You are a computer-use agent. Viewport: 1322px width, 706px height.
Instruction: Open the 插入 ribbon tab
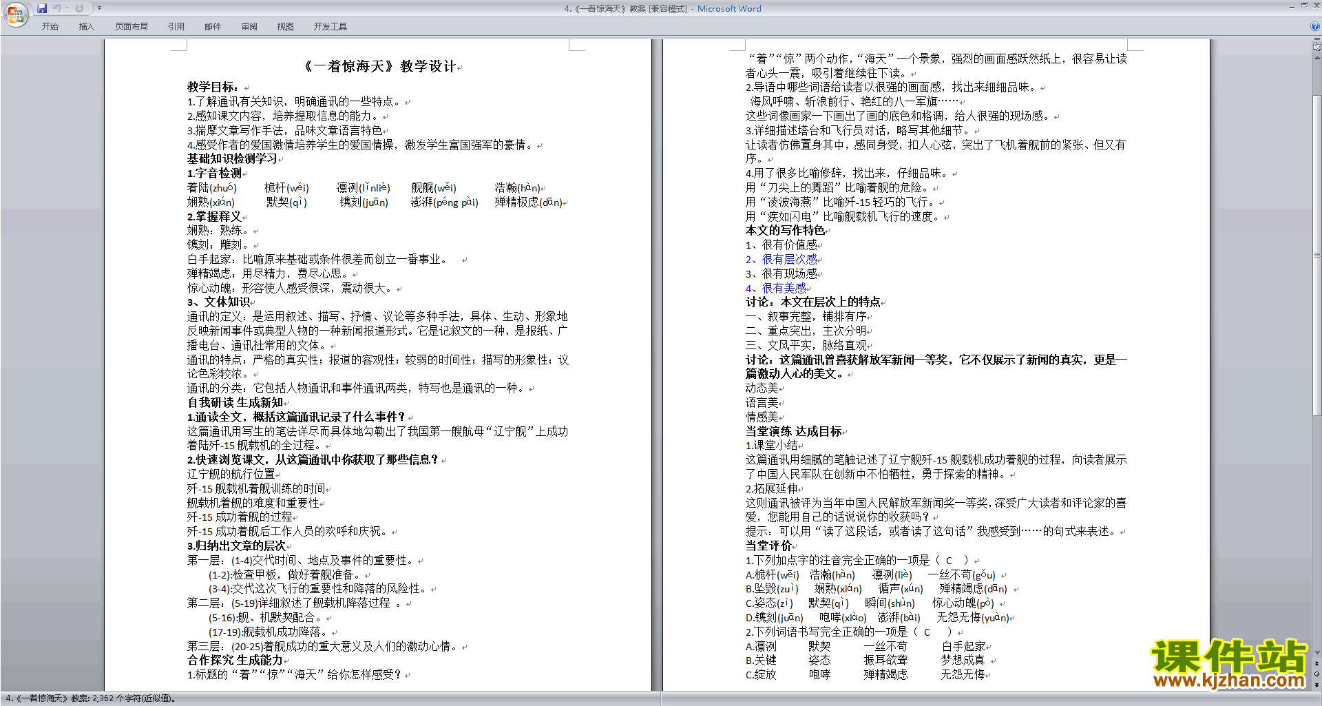(x=86, y=26)
